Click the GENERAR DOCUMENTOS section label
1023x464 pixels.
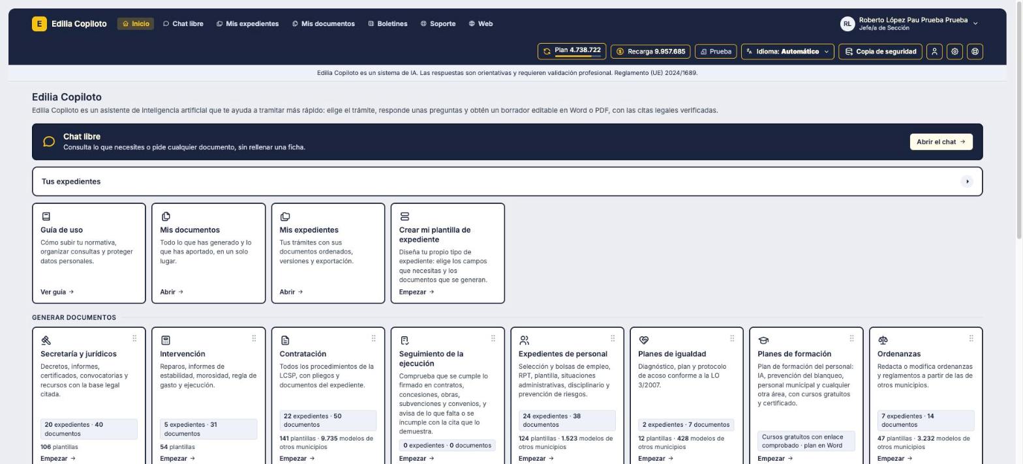pos(74,318)
